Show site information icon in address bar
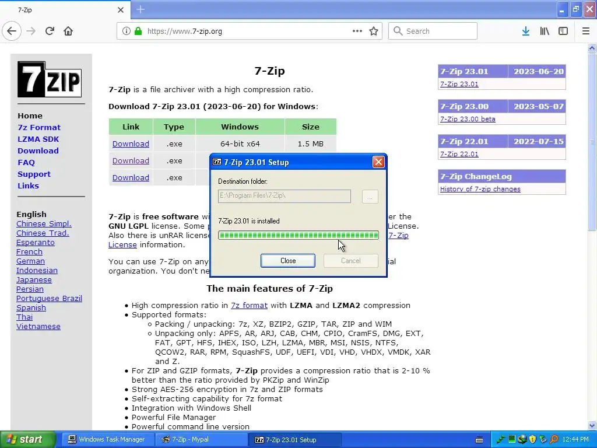Viewport: 597px width, 448px height. pos(126,31)
